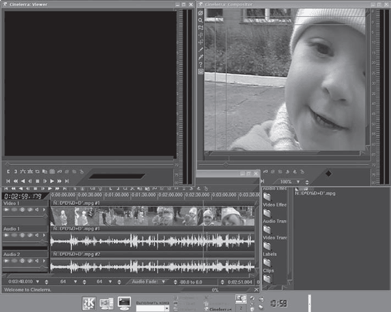Jump to start using Viewer rewind button
The image size is (391, 312).
point(8,180)
